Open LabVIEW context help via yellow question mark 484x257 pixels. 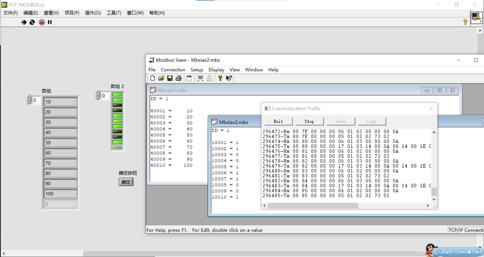click(465, 22)
